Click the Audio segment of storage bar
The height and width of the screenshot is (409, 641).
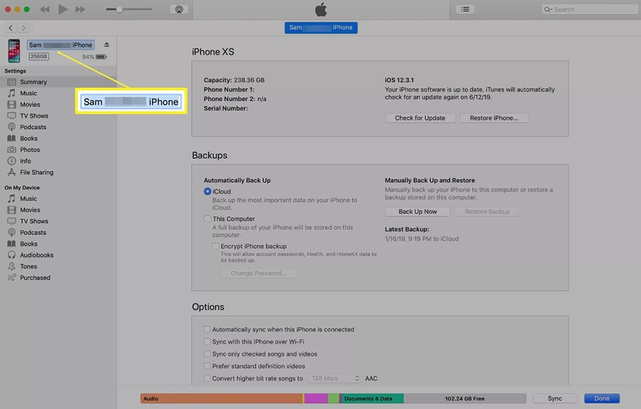pos(221,398)
